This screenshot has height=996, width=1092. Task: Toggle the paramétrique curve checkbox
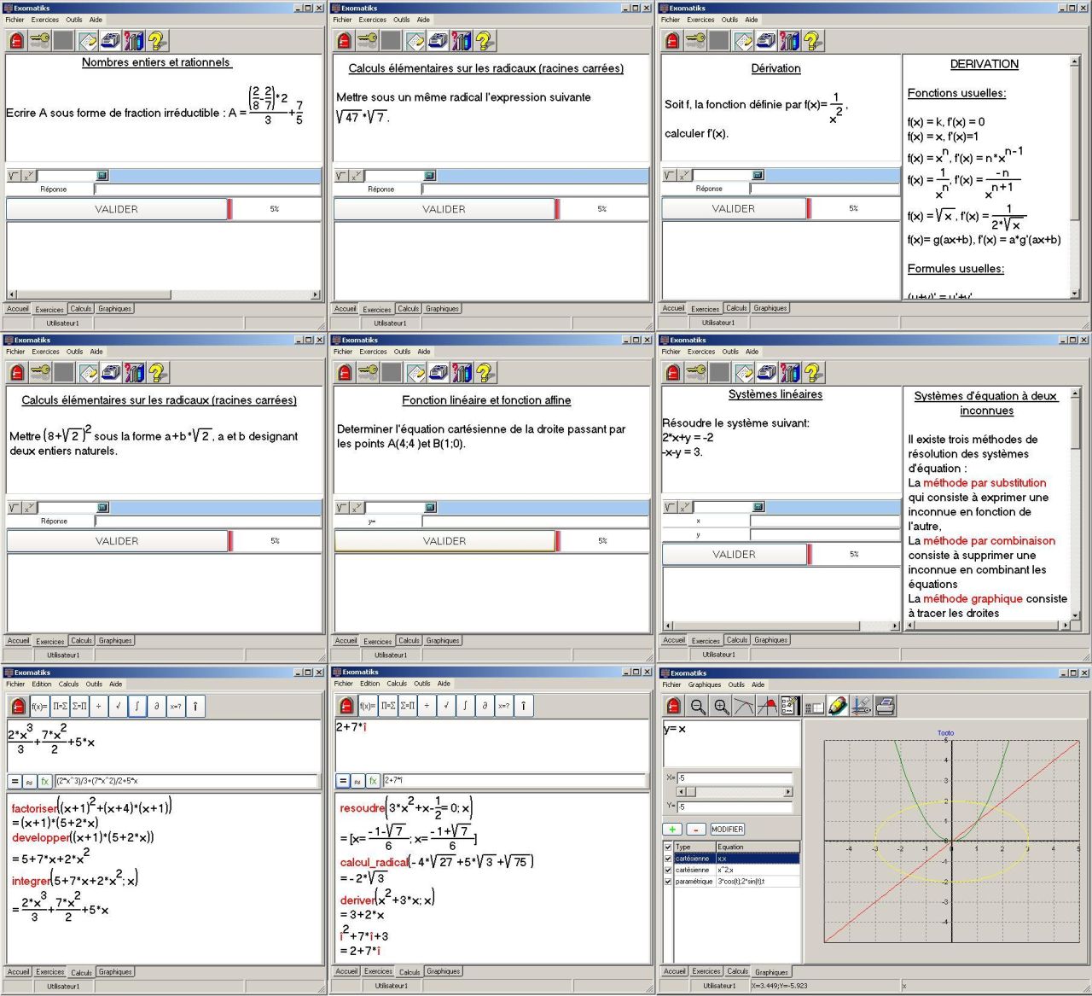[x=668, y=882]
